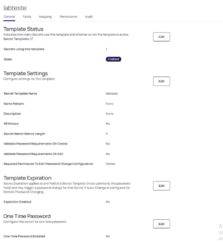This screenshot has width=223, height=245.
Task: Select the Secret Template Name value labteste
Action: (x=112, y=93)
